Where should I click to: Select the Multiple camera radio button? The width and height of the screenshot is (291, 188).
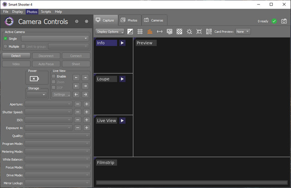[6, 46]
